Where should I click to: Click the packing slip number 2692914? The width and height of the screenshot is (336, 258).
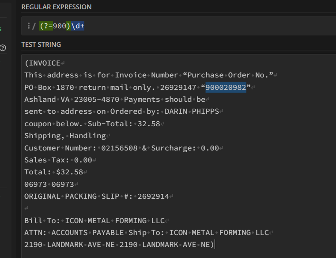(153, 196)
